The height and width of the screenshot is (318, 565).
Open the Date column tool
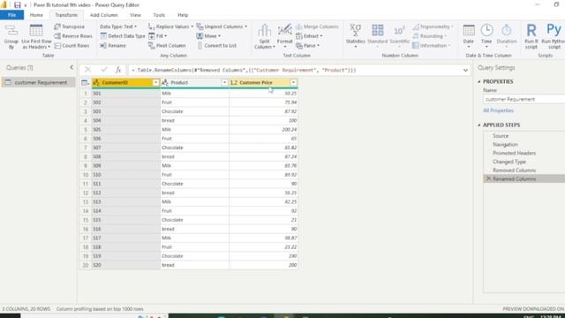pos(469,36)
